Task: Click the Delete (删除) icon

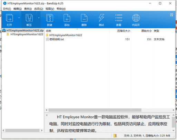Action: [84, 18]
